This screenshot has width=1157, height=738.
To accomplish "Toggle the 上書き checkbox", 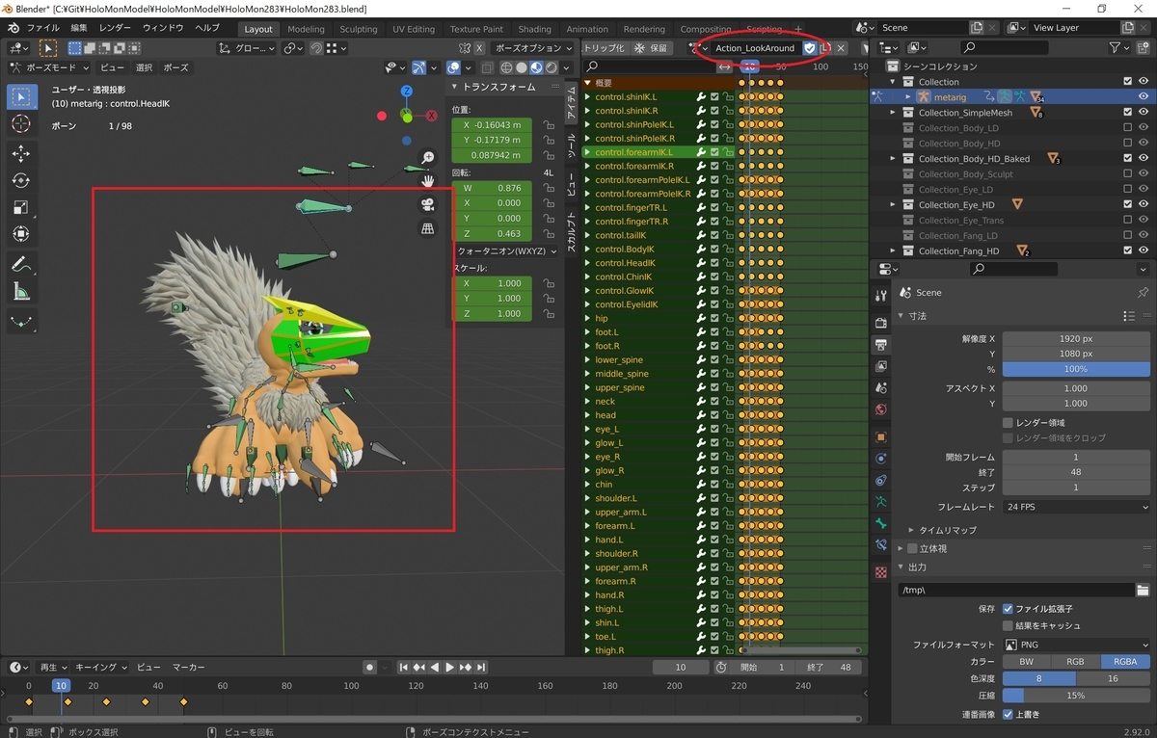I will (x=1008, y=714).
